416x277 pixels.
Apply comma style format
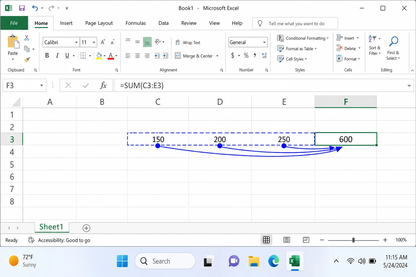pyautogui.click(x=255, y=55)
